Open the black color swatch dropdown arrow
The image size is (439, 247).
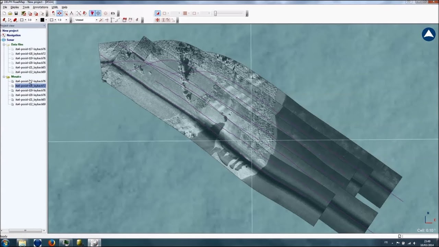click(46, 20)
